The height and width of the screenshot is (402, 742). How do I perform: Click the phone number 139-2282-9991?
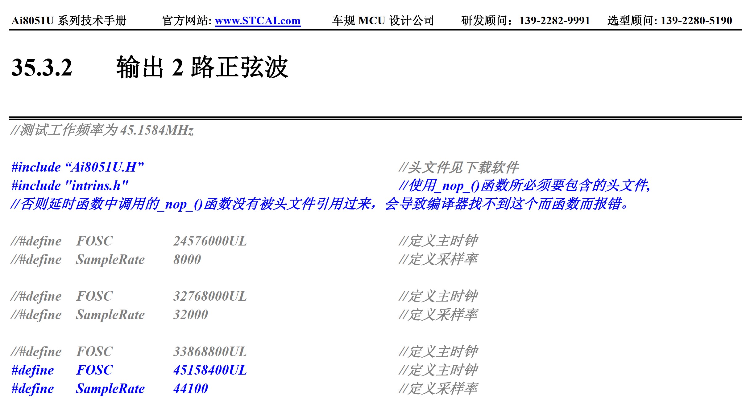554,21
